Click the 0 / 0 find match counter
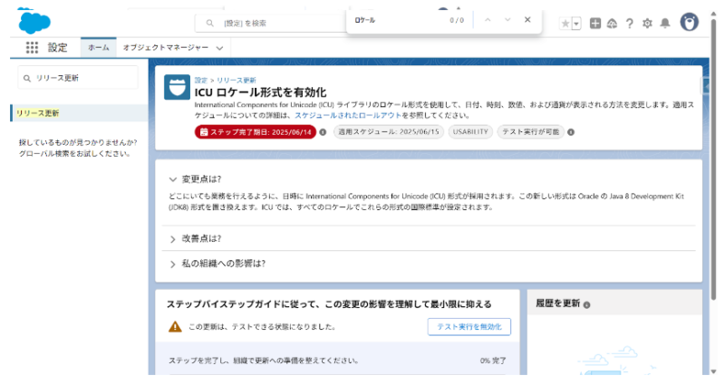 tap(457, 20)
